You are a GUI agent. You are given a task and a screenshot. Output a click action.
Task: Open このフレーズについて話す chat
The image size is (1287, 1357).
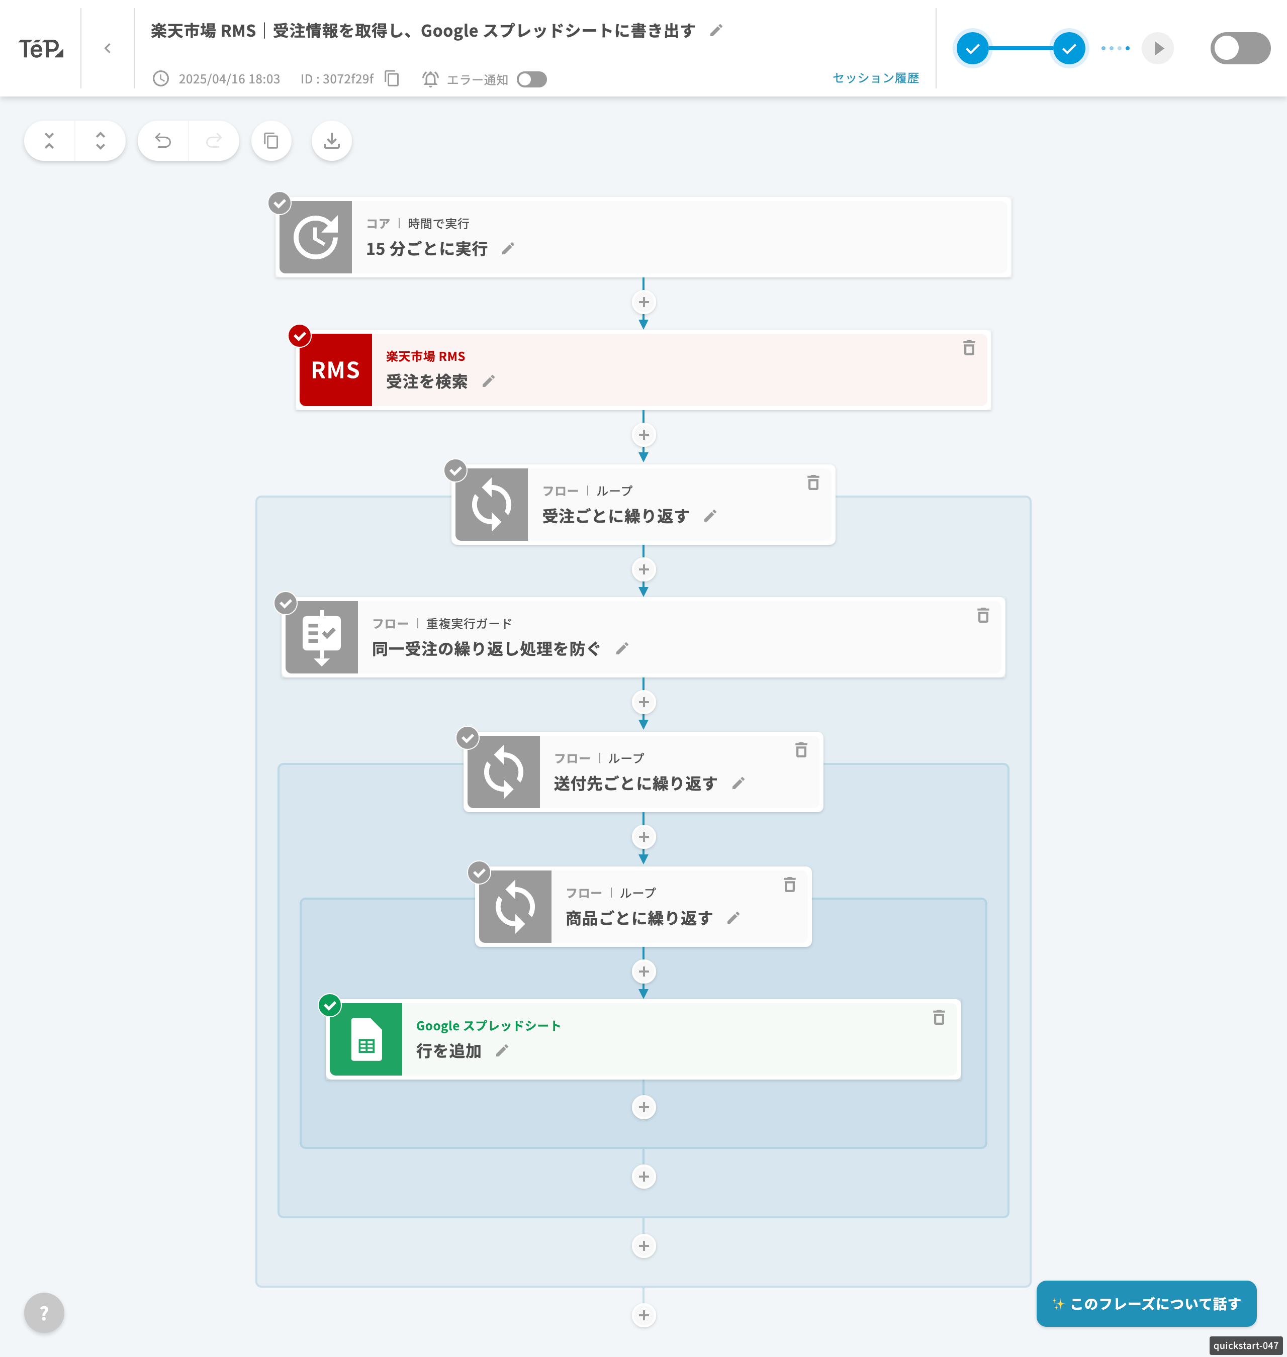1146,1304
